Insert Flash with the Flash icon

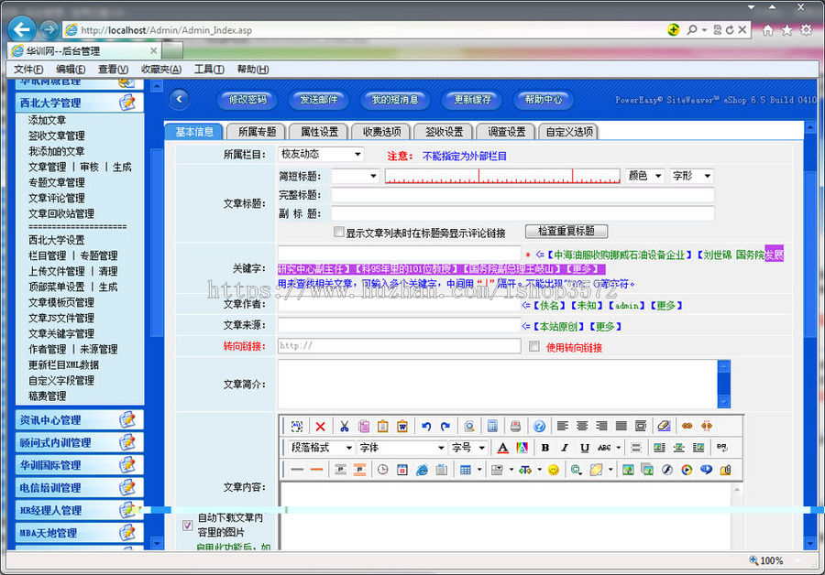click(x=667, y=470)
